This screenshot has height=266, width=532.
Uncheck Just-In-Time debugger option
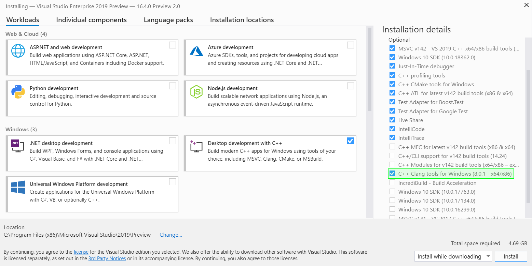tap(392, 66)
